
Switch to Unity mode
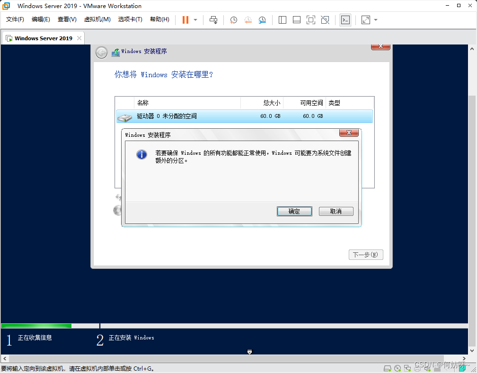[x=325, y=20]
